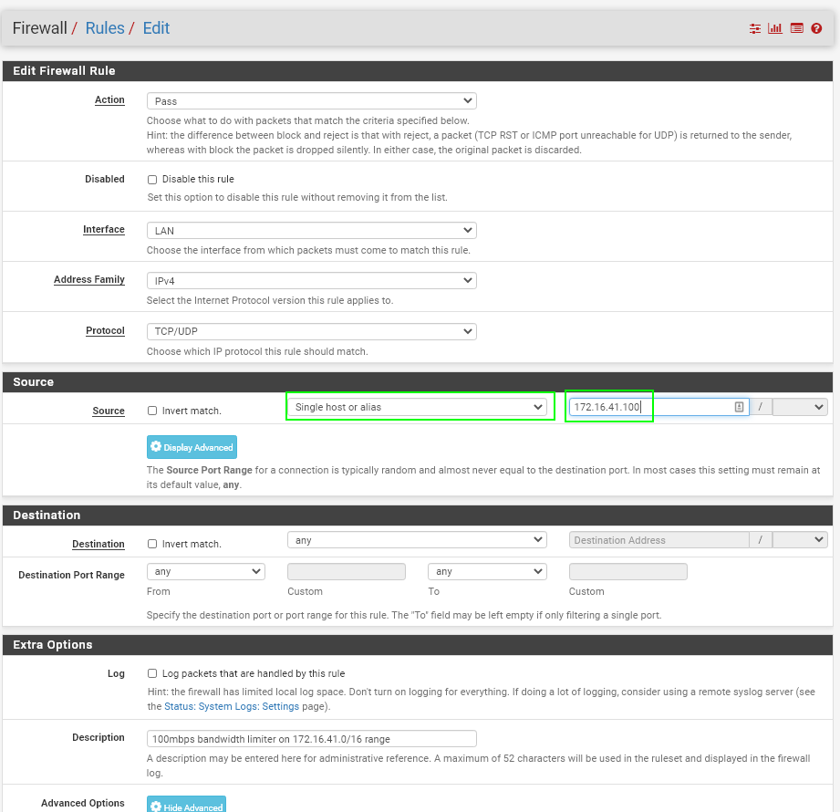Enable Destination Invert match checkbox
840x812 pixels.
point(152,544)
